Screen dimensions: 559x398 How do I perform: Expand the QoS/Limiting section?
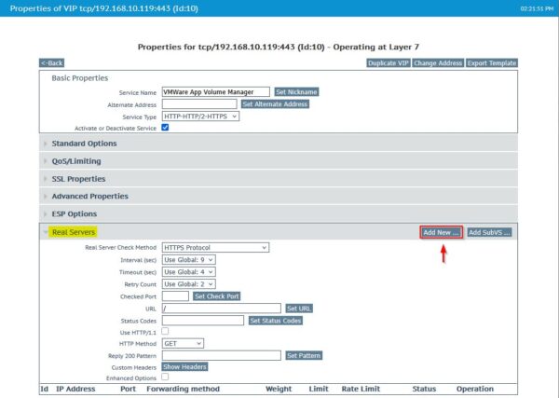click(x=278, y=161)
